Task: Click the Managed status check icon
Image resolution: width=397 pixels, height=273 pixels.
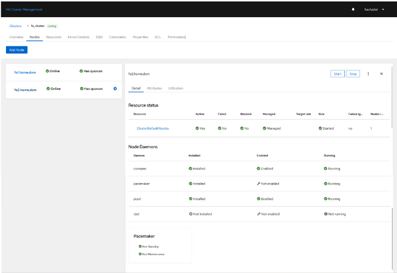Action: 264,128
